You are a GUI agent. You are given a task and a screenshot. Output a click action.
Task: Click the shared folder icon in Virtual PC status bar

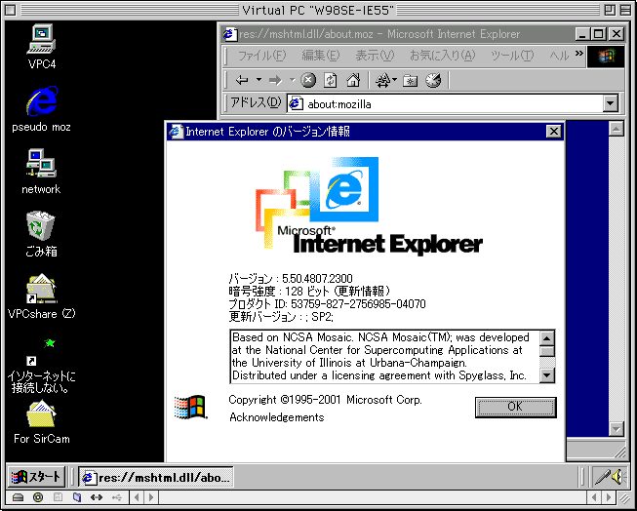[77, 497]
